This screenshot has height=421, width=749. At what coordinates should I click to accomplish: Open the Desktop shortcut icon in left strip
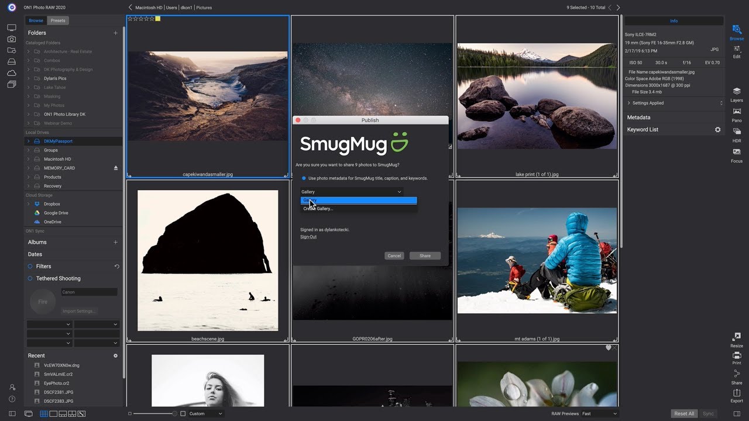point(12,27)
